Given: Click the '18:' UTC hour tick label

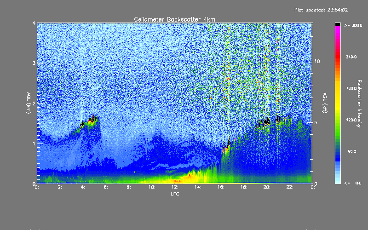Looking at the screenshot, I should click(244, 187).
